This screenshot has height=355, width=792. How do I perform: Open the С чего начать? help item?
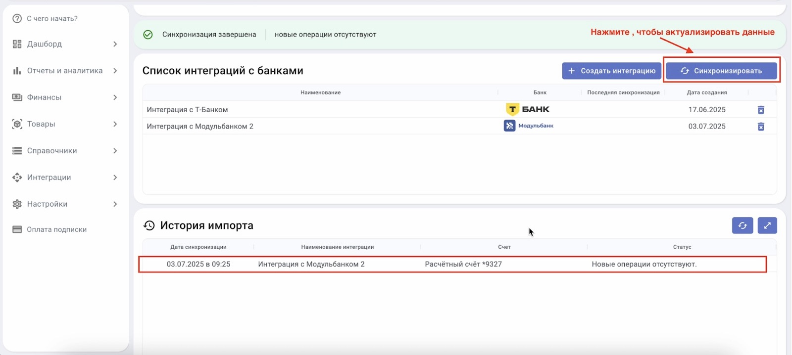pos(52,19)
